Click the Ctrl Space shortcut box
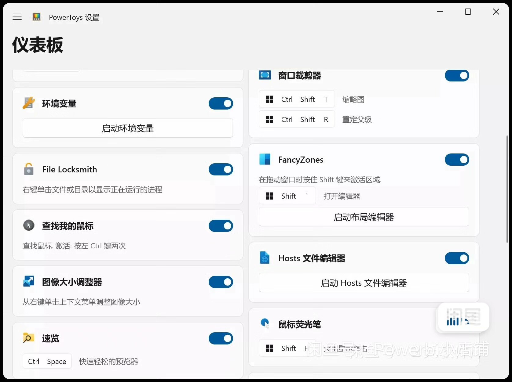 47,361
